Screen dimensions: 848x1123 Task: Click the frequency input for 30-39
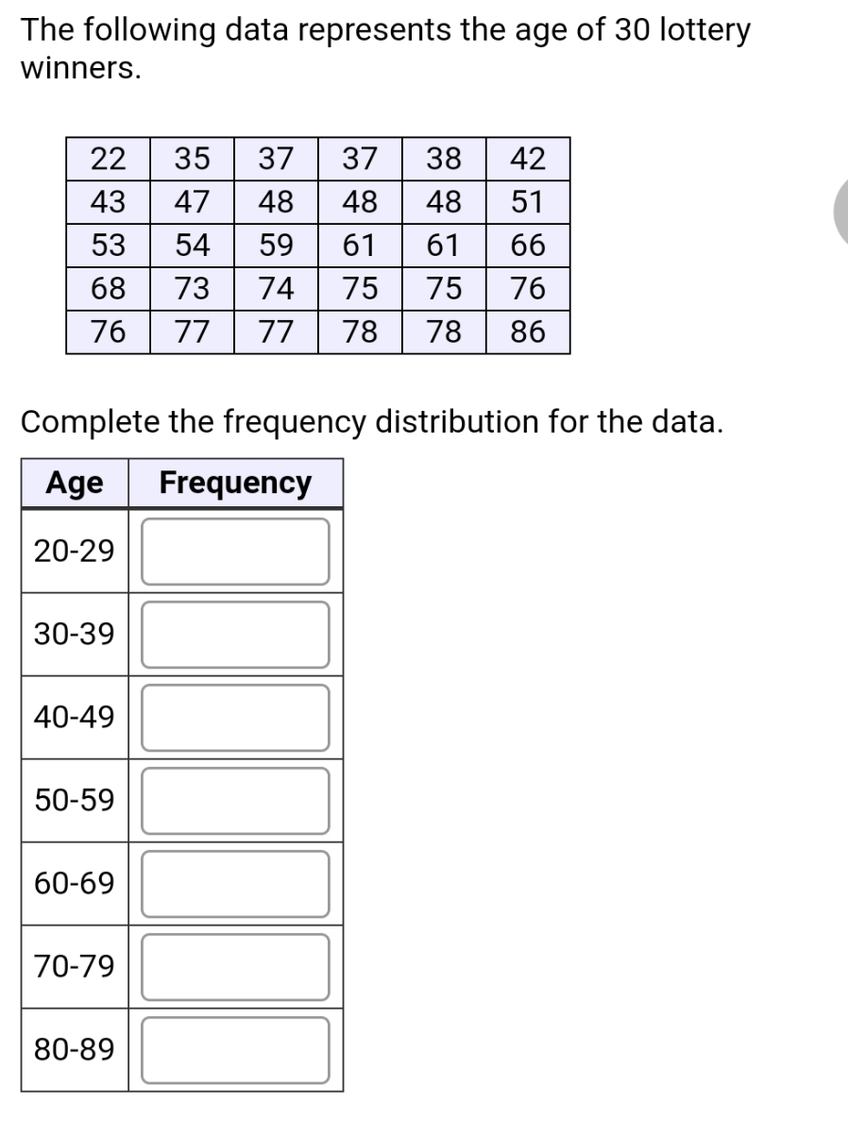pyautogui.click(x=234, y=634)
